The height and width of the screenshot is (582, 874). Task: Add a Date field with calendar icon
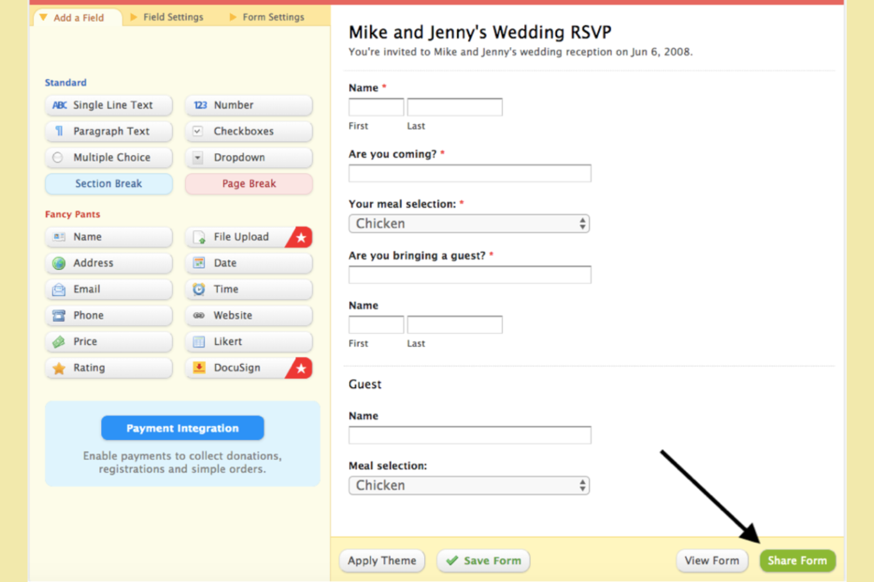point(249,263)
